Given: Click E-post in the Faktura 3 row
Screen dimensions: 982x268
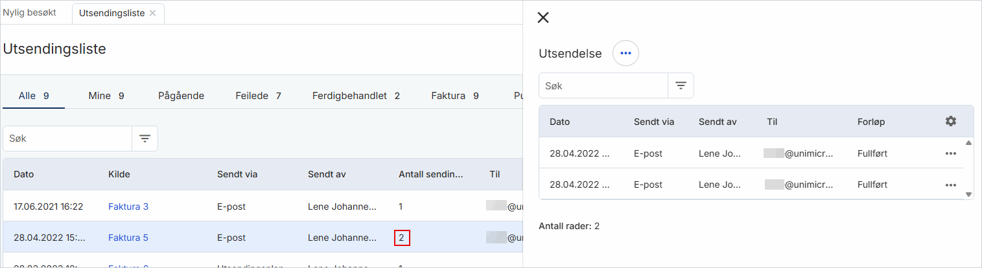Looking at the screenshot, I should (x=231, y=207).
